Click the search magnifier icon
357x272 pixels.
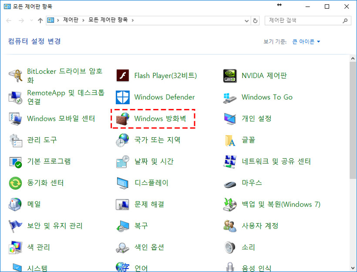[345, 21]
